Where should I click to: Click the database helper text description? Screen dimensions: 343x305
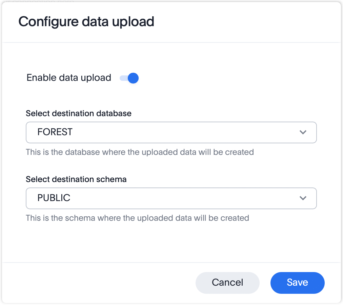coord(140,152)
